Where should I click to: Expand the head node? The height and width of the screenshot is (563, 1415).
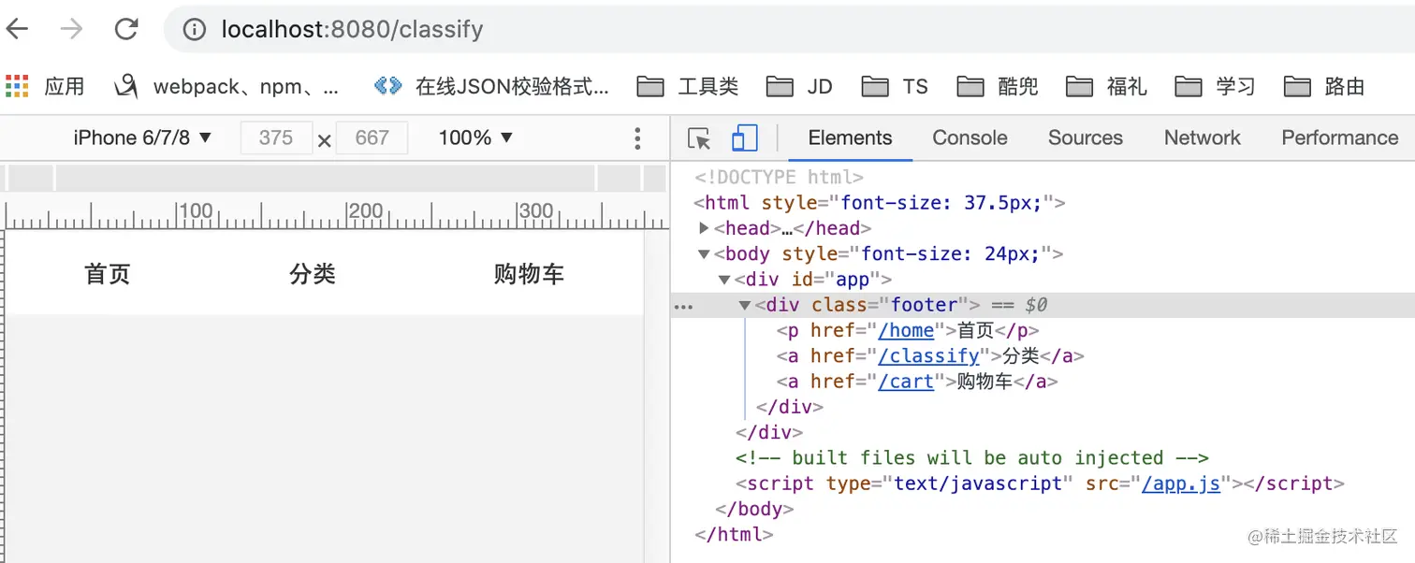[x=705, y=228]
